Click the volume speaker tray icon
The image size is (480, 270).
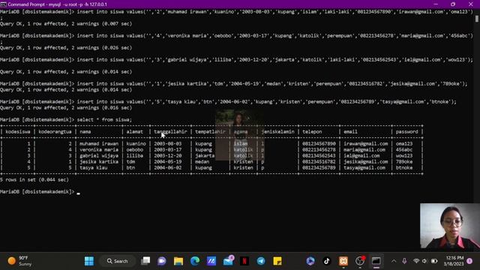tap(424, 261)
